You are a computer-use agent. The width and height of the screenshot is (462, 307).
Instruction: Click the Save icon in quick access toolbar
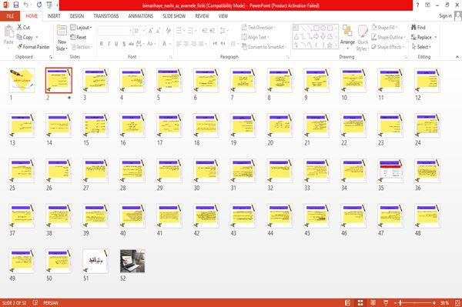(16, 5)
